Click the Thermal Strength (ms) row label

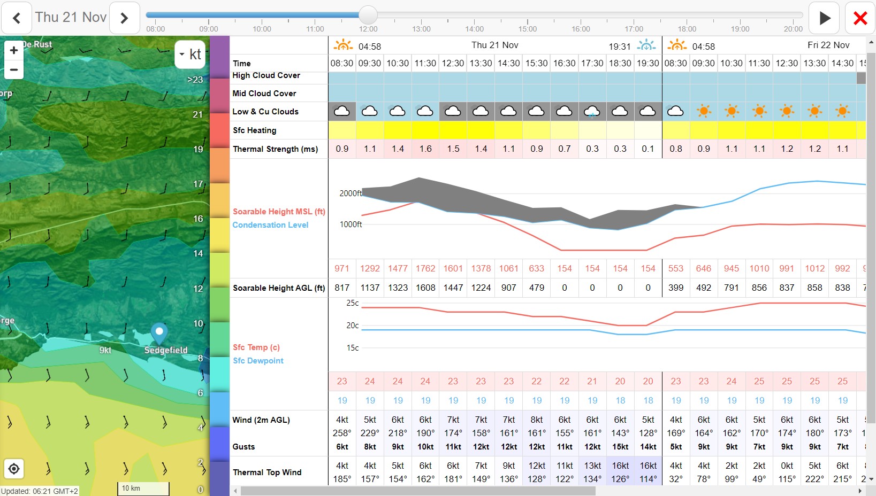click(276, 149)
